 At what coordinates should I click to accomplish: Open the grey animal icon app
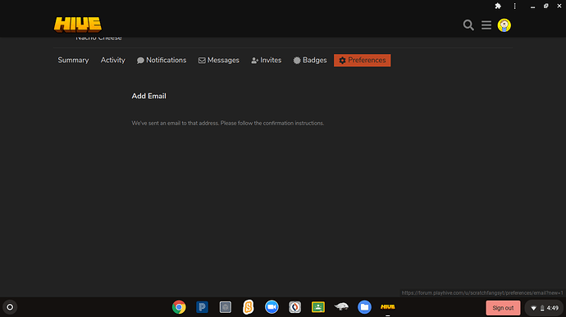pyautogui.click(x=341, y=306)
